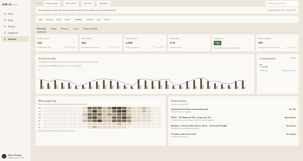Click the Mission sessions sparkline

pyautogui.click(x=158, y=47)
